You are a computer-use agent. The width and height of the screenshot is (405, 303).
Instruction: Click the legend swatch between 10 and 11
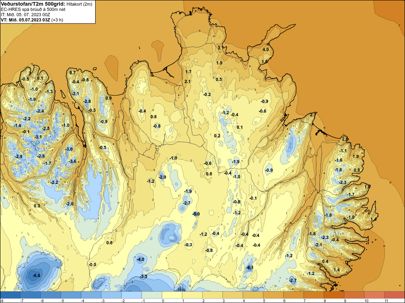[x=375, y=295]
